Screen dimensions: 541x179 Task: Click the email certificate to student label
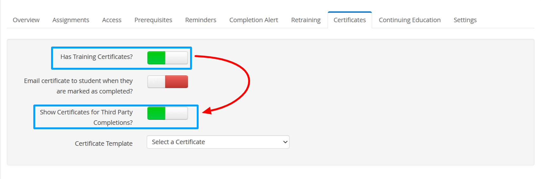(x=78, y=86)
